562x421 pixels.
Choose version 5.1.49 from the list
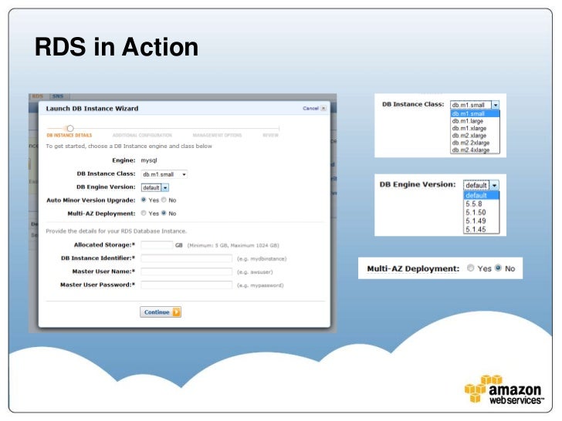482,221
